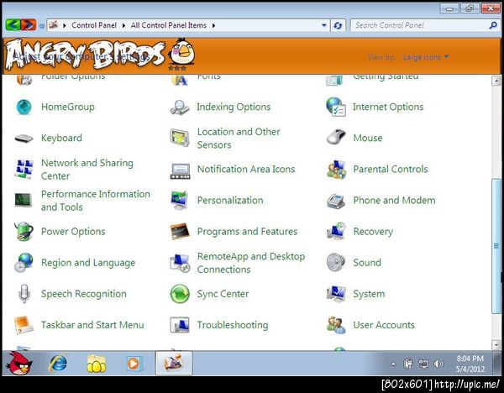The image size is (504, 393).
Task: Open the Parental Controls icon
Action: tap(336, 170)
